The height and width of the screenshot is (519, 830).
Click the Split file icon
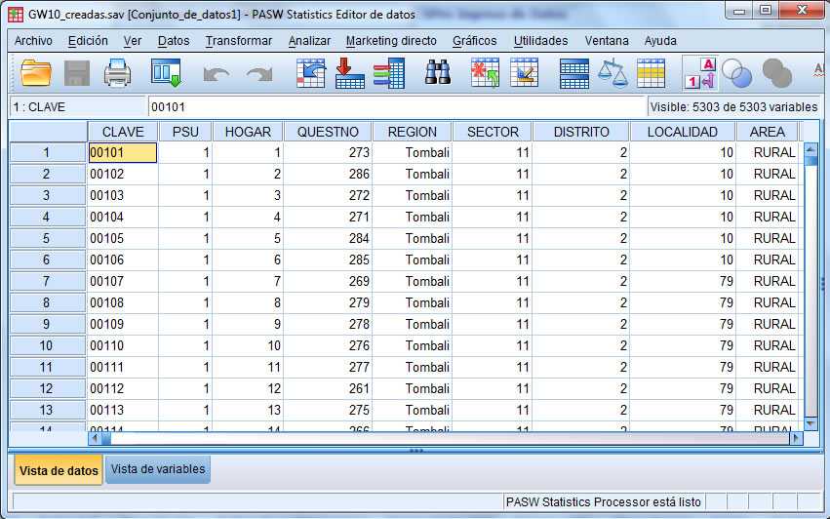pos(573,73)
